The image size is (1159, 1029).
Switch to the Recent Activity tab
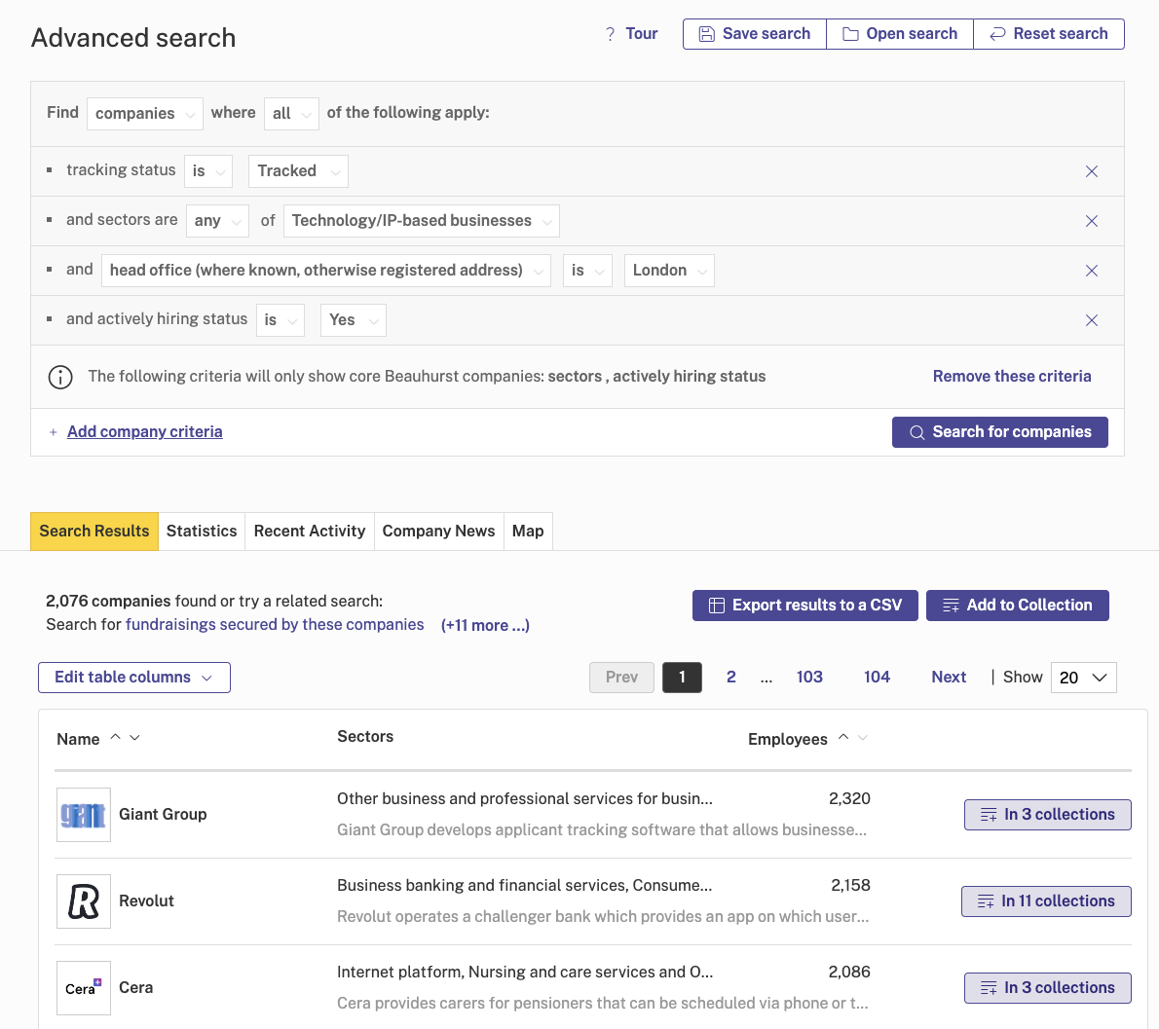[310, 532]
